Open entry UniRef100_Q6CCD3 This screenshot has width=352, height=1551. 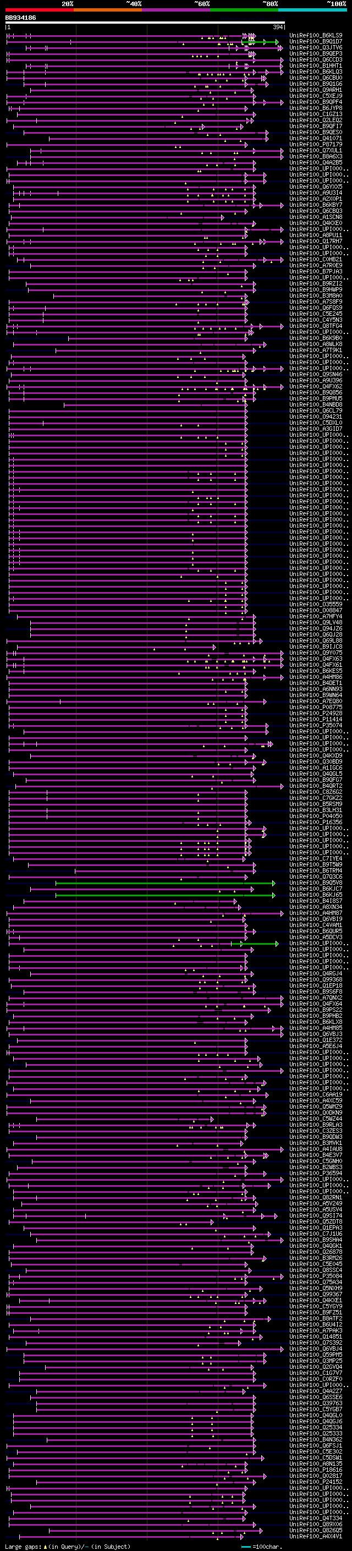[x=316, y=59]
